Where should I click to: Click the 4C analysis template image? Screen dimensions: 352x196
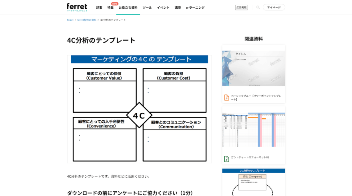coord(140,109)
